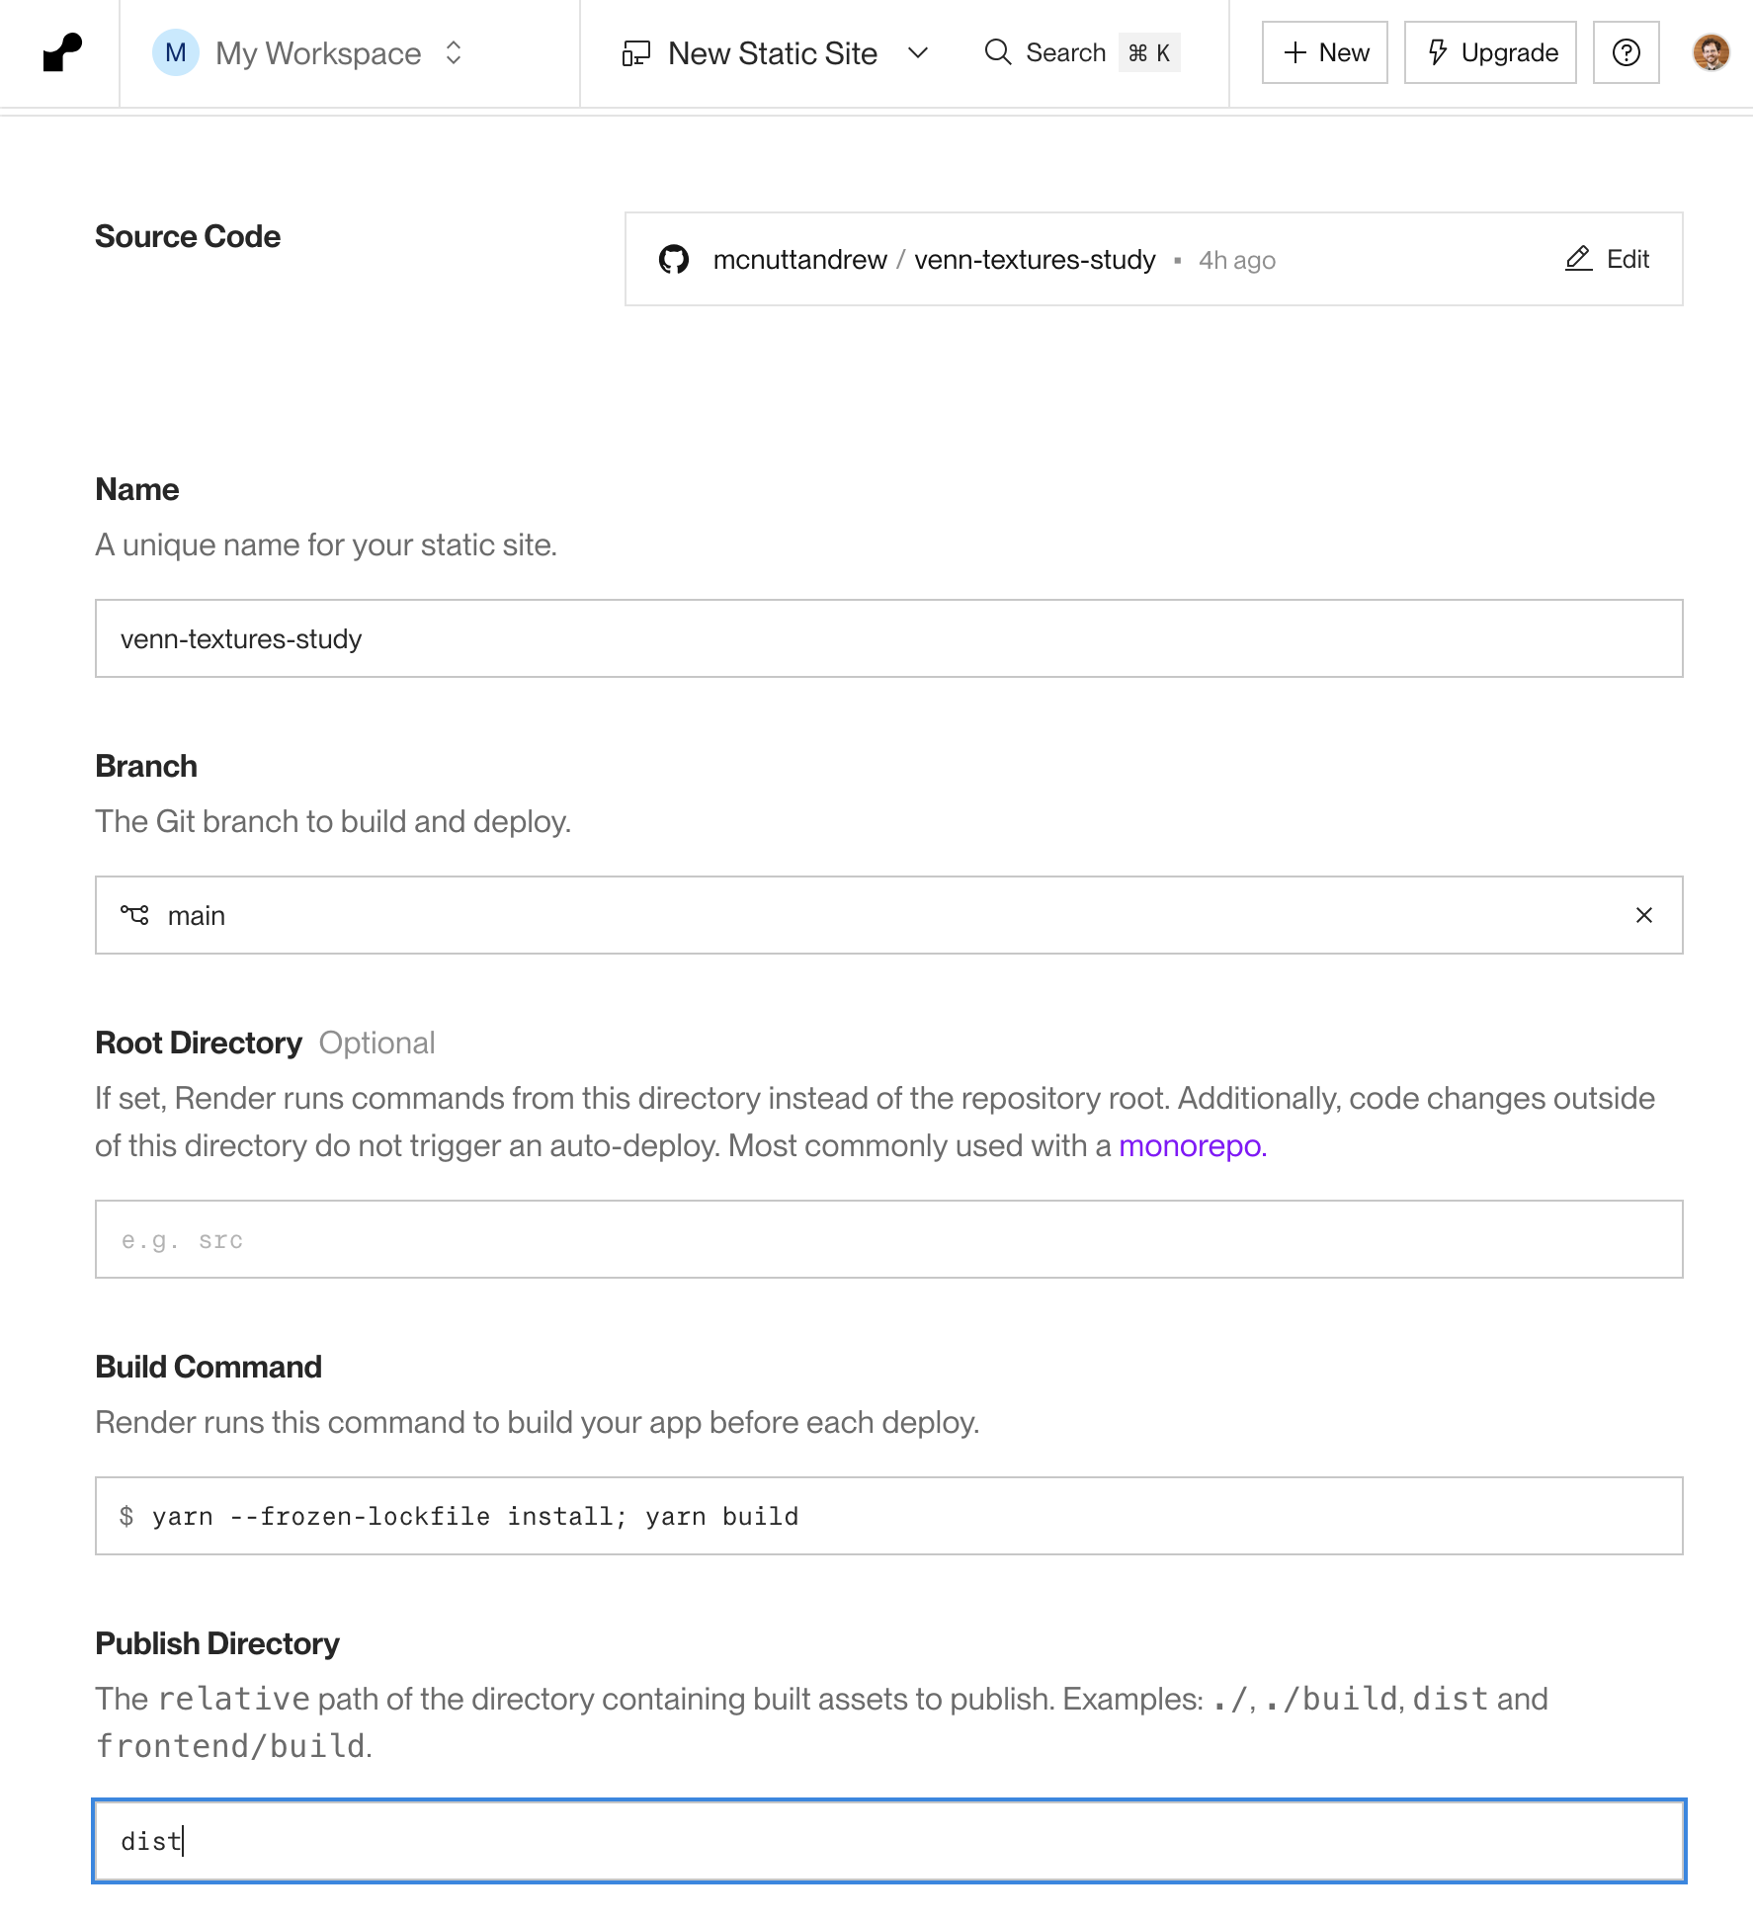The height and width of the screenshot is (1921, 1753).
Task: Edit the source code repository
Action: [x=1608, y=259]
